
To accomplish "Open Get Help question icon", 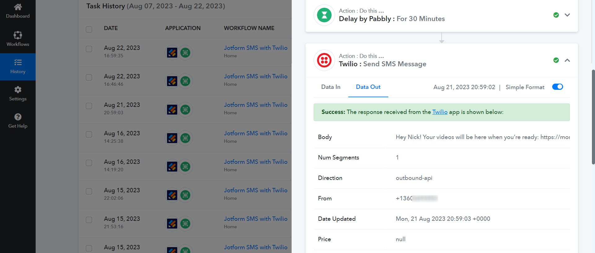I will (18, 117).
